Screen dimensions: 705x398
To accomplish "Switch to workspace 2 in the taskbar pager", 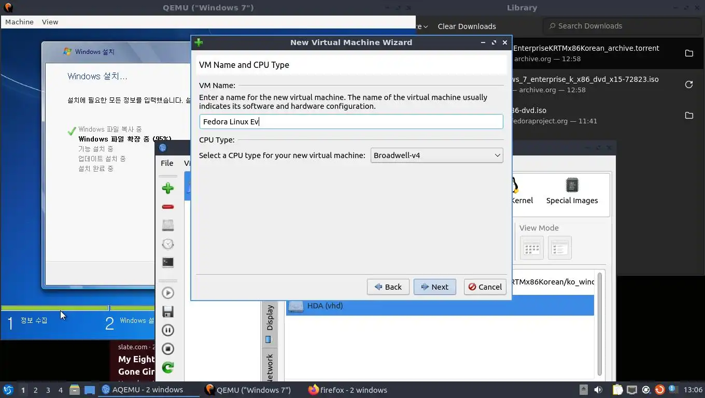I will pyautogui.click(x=35, y=390).
